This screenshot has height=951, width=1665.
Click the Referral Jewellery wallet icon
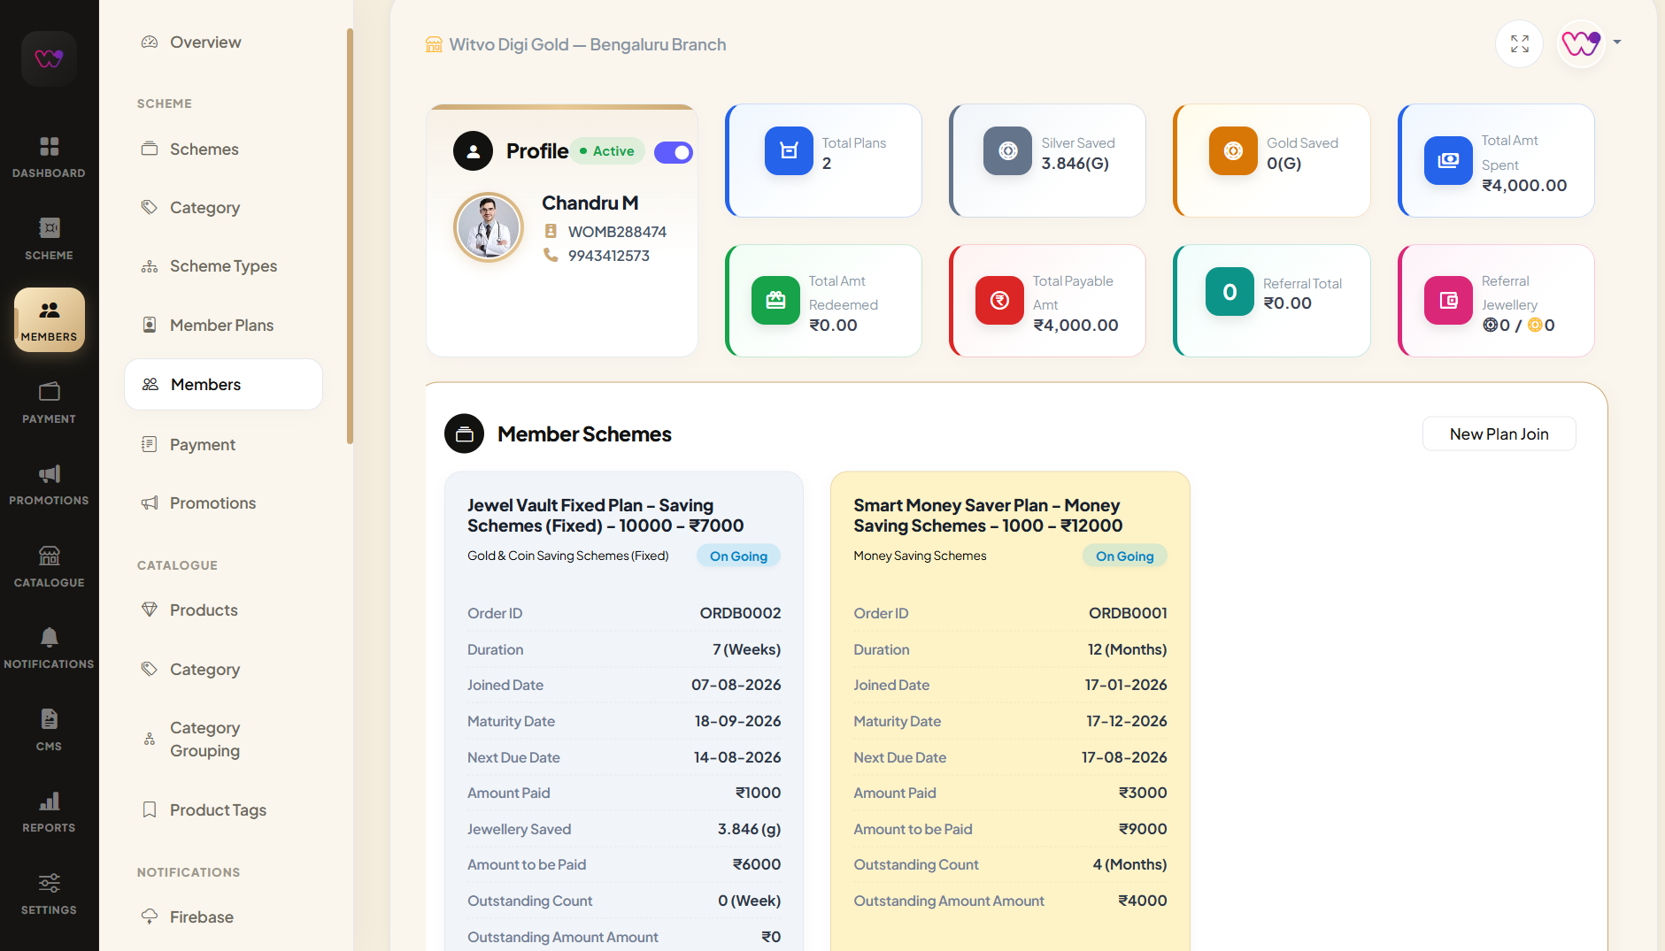[x=1448, y=301]
